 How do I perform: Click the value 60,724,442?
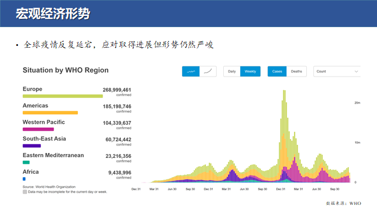118,140
